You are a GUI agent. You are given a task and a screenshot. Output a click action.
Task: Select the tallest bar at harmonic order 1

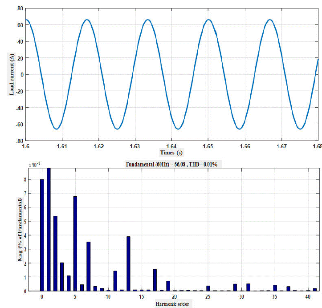tap(49, 229)
